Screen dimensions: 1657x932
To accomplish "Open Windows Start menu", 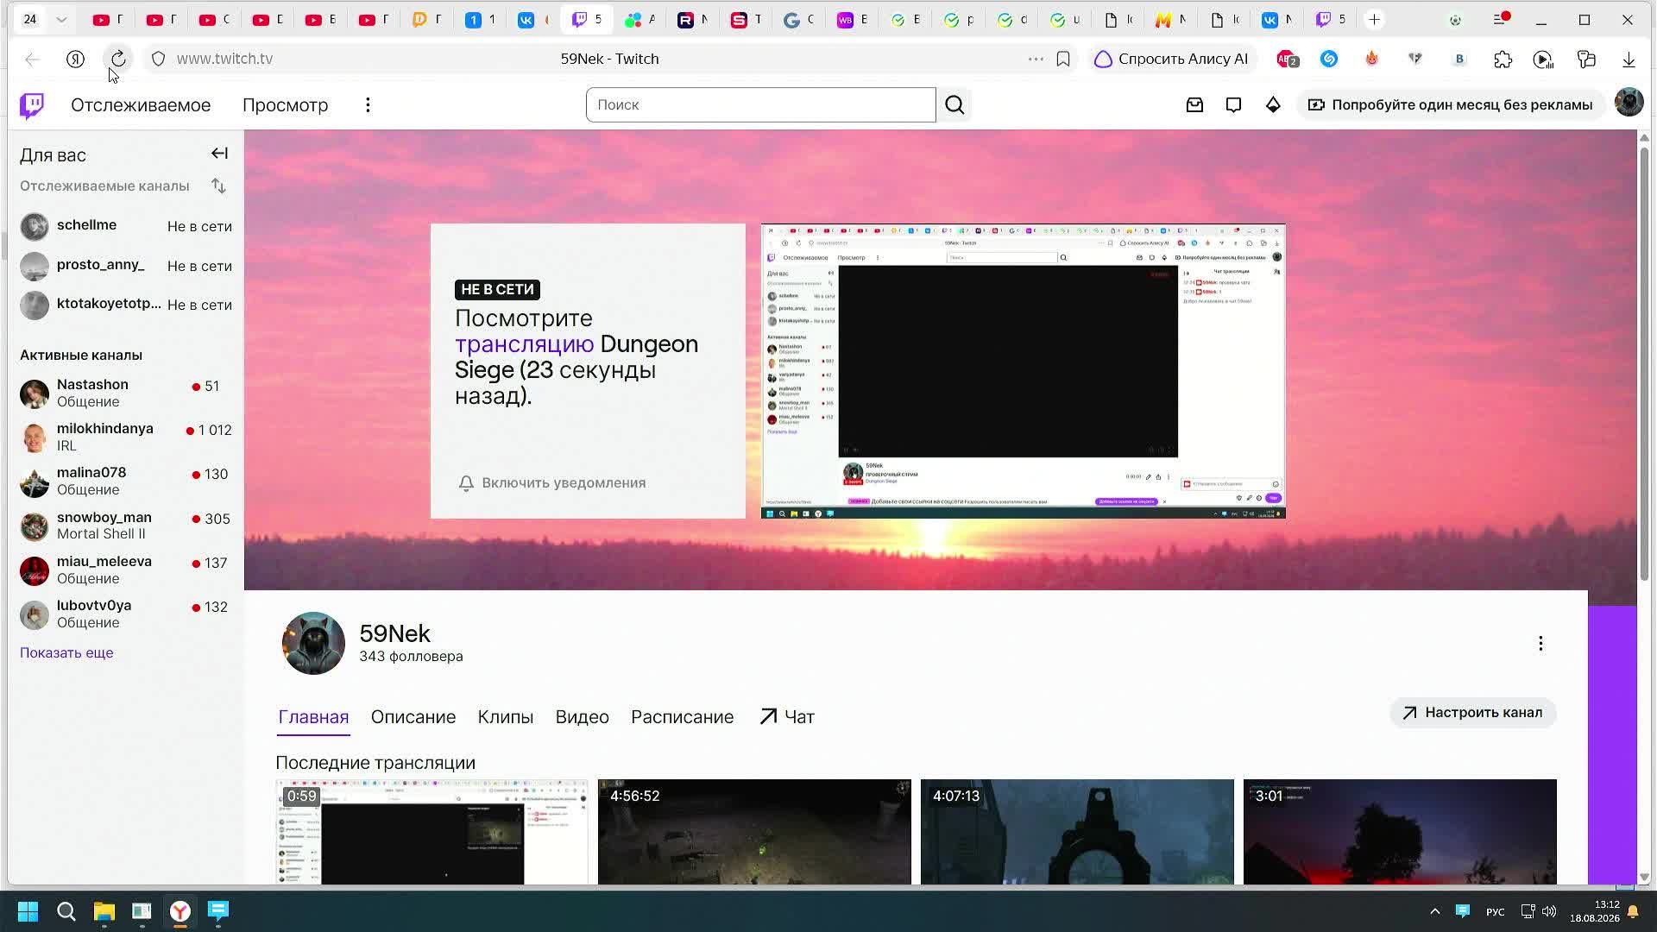I will coord(28,911).
